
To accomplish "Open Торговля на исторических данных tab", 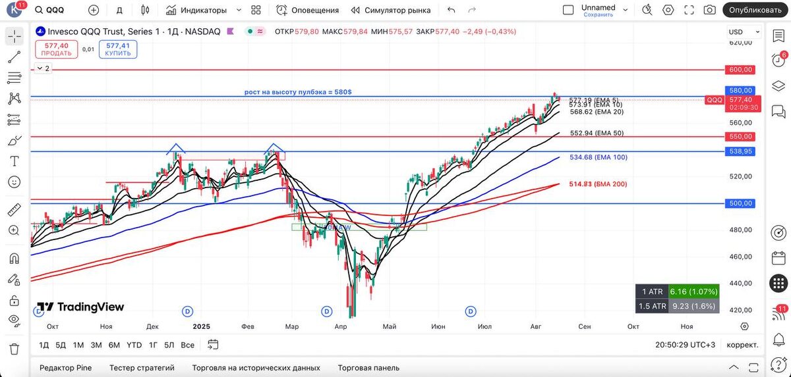I will [x=256, y=368].
